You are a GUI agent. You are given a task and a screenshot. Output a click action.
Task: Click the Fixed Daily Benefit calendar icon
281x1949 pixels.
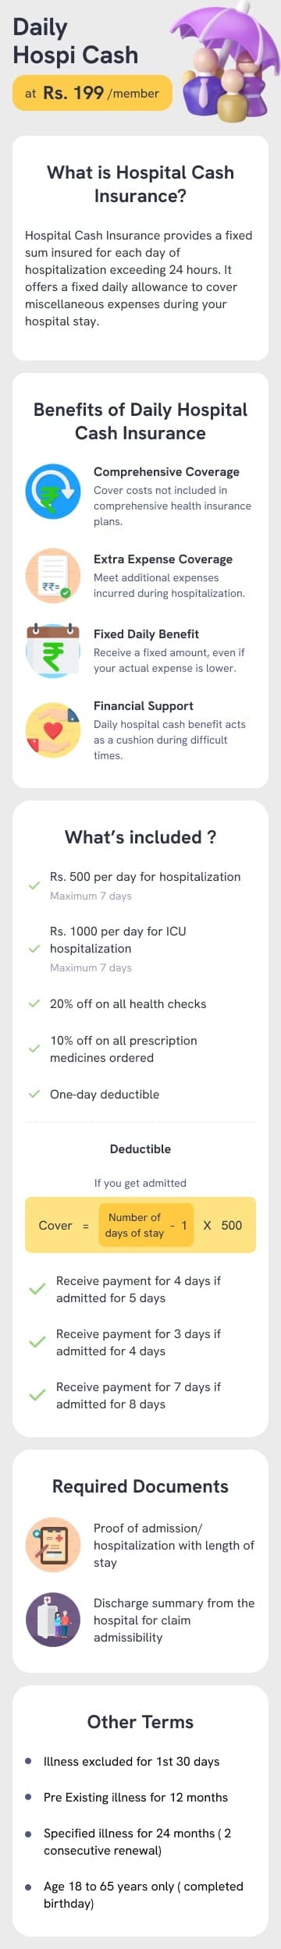[53, 651]
